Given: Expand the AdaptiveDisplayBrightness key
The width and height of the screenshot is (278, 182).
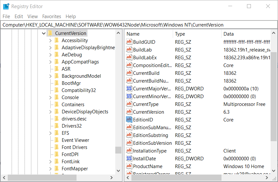Looking at the screenshot, I should pos(50,48).
